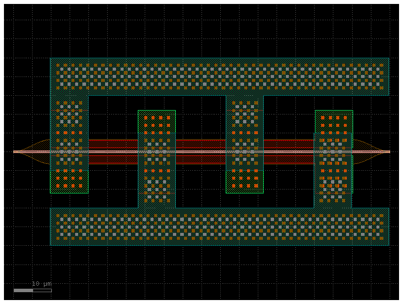Pick the waveguide taper at the left end
This screenshot has height=304, width=403.
pos(32,152)
